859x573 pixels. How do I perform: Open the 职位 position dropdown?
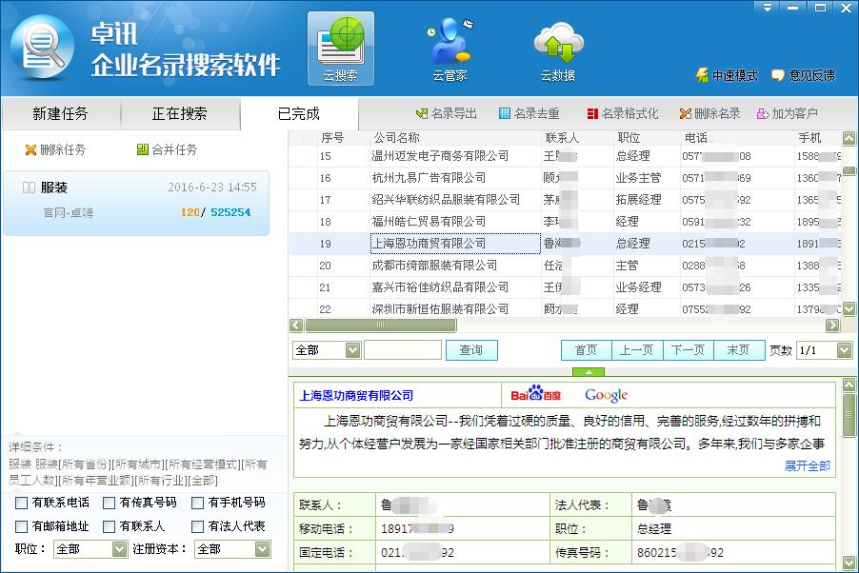(x=119, y=549)
